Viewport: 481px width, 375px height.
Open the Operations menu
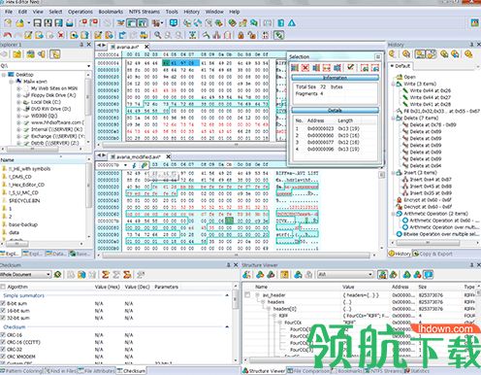(x=80, y=12)
